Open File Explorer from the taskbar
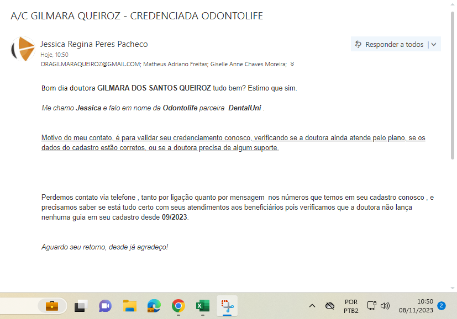 (130, 306)
